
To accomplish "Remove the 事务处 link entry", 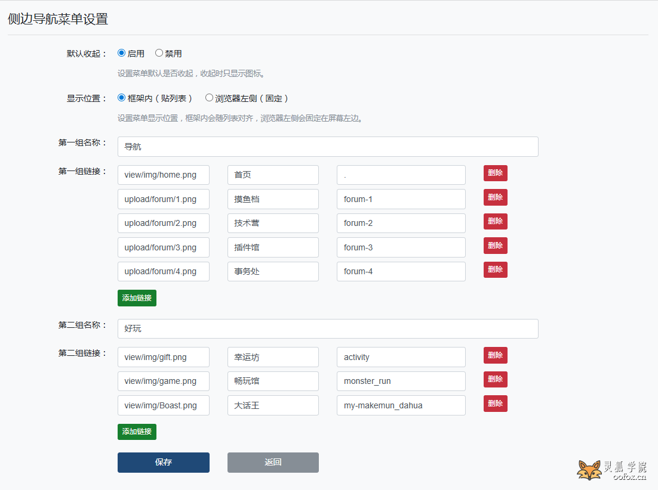I will click(495, 269).
